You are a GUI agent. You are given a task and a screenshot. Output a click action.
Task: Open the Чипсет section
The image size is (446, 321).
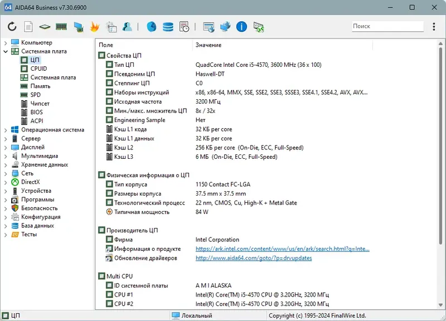[x=39, y=103]
